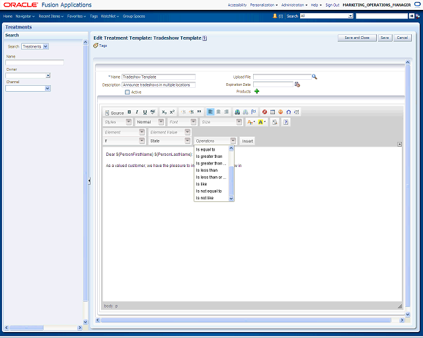
Task: Apply subscript formatting
Action: (x=164, y=112)
